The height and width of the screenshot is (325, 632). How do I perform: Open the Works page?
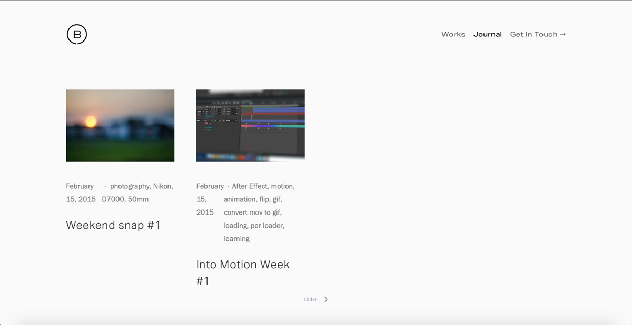(x=453, y=34)
